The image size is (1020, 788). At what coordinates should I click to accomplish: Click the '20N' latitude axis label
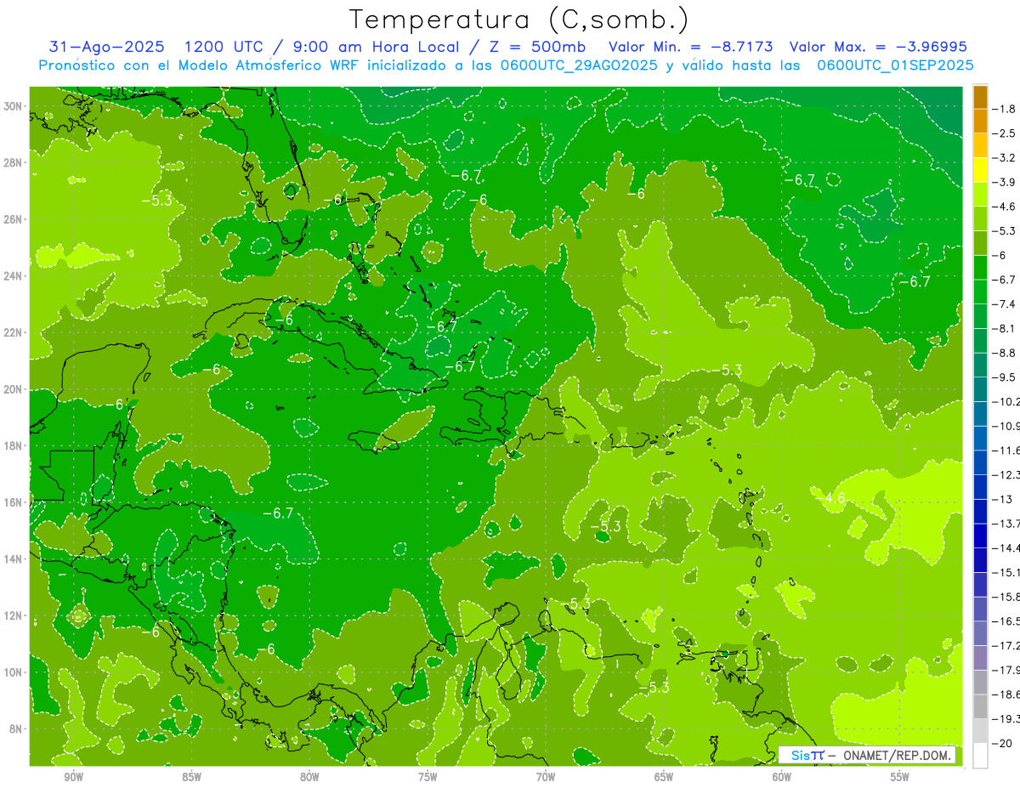tap(13, 389)
